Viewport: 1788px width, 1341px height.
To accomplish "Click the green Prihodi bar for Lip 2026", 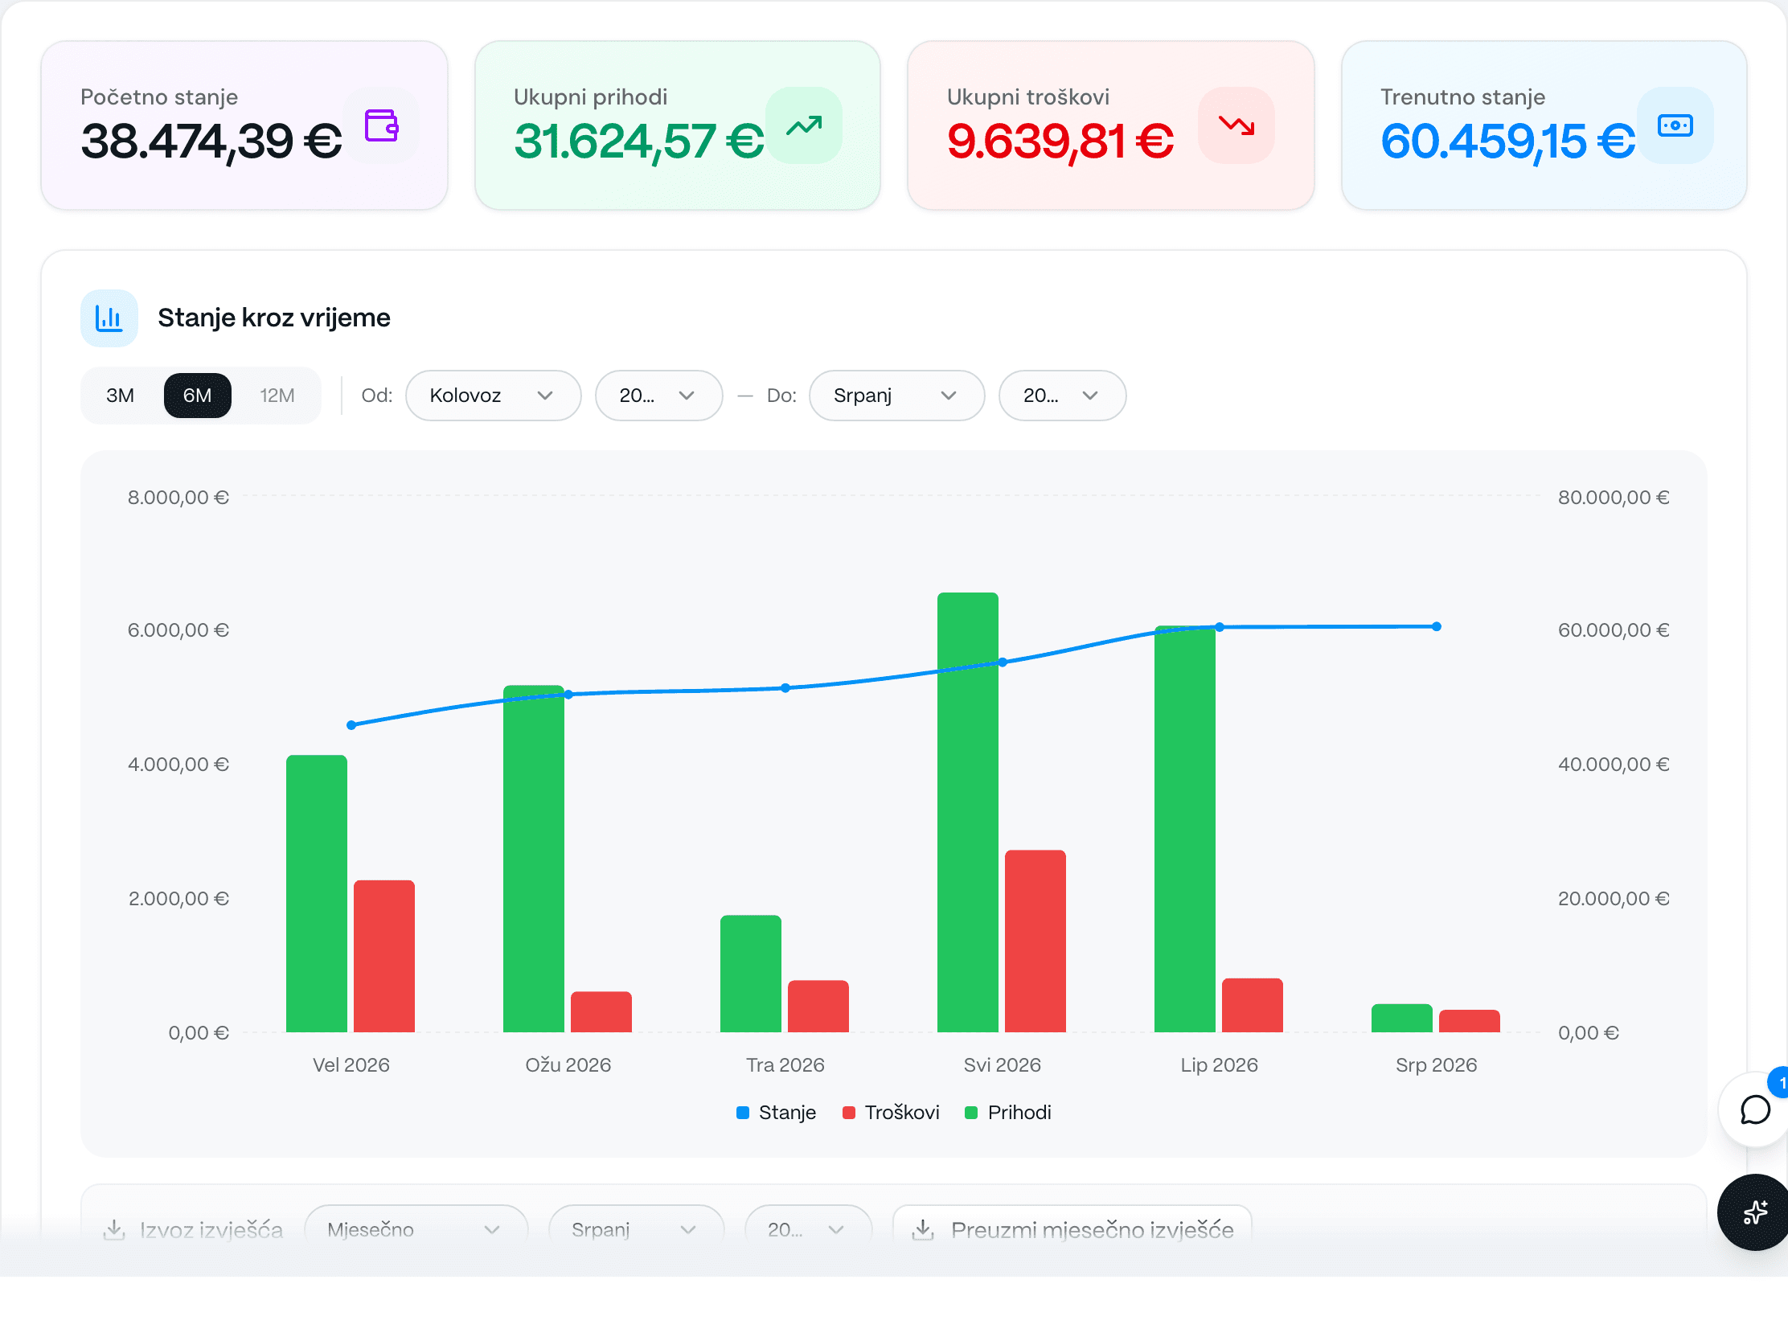I will coord(1185,829).
